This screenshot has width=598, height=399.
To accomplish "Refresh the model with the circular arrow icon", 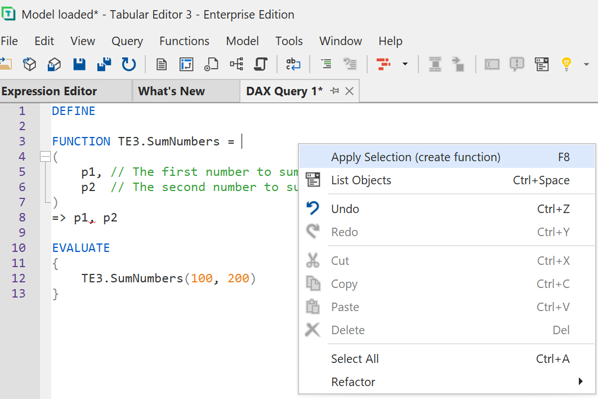I will tap(128, 64).
